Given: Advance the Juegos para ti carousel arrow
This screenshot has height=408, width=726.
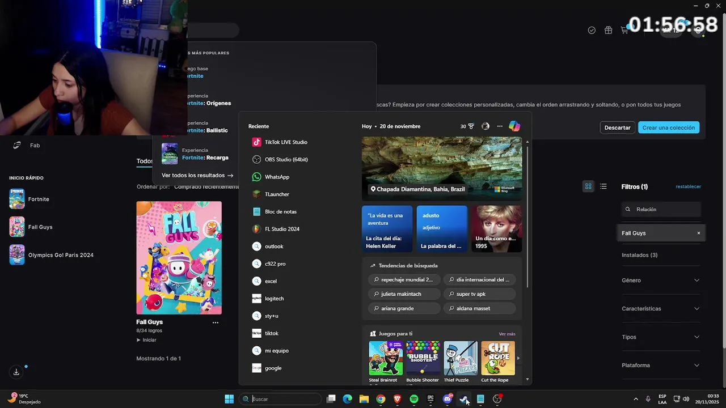Looking at the screenshot, I should pos(518,358).
